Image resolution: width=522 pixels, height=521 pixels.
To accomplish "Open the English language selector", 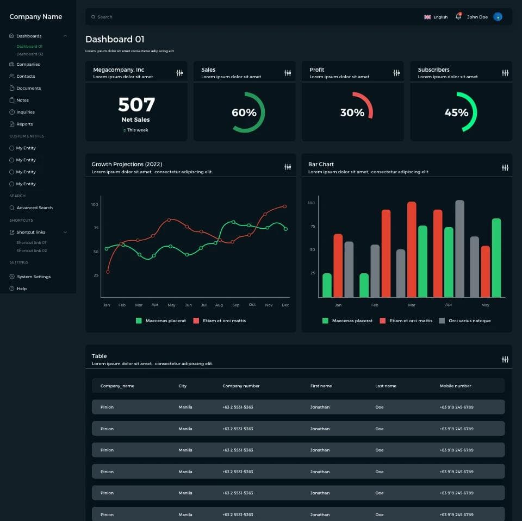I will (436, 17).
